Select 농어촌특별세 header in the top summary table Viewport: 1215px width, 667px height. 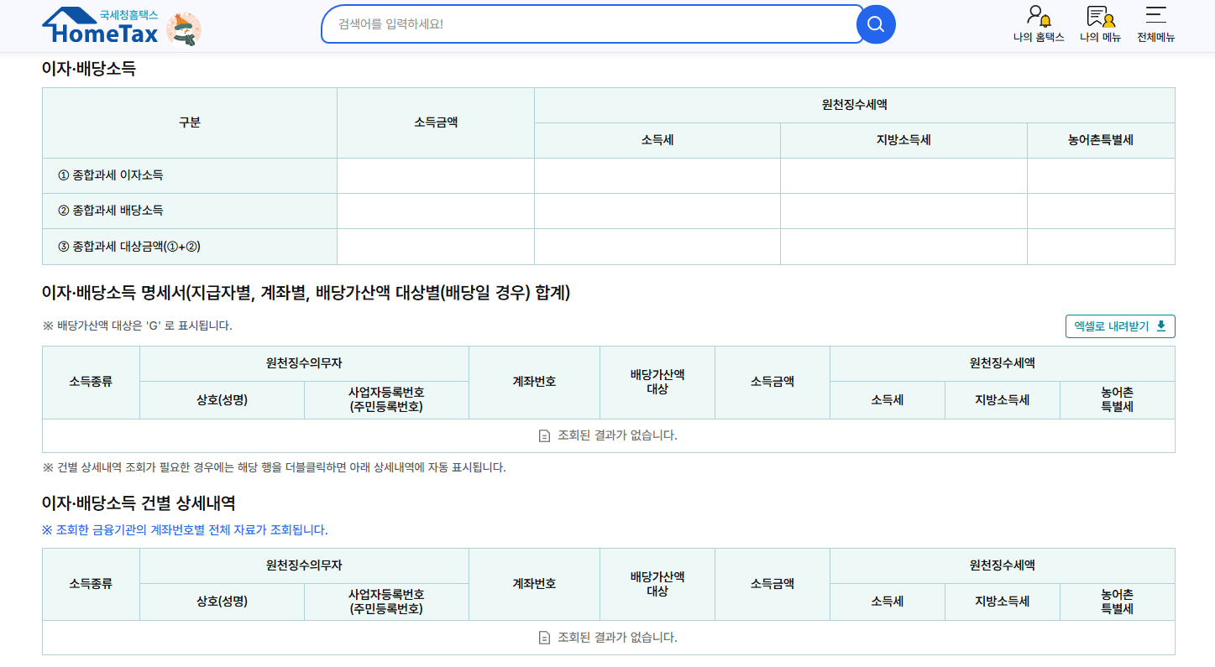(x=1101, y=140)
